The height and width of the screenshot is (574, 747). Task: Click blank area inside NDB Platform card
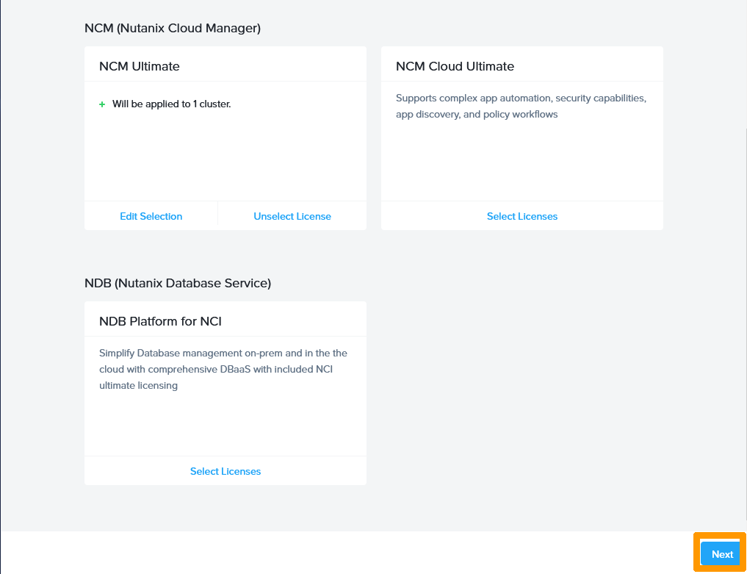tap(225, 426)
